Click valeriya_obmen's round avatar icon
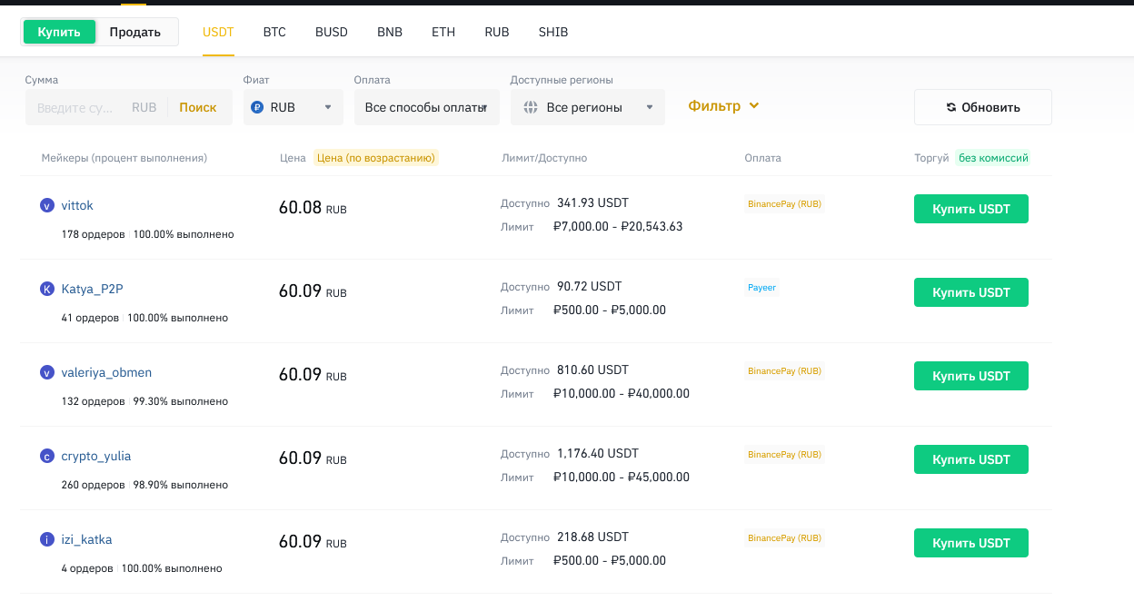1134x601 pixels. click(x=47, y=373)
